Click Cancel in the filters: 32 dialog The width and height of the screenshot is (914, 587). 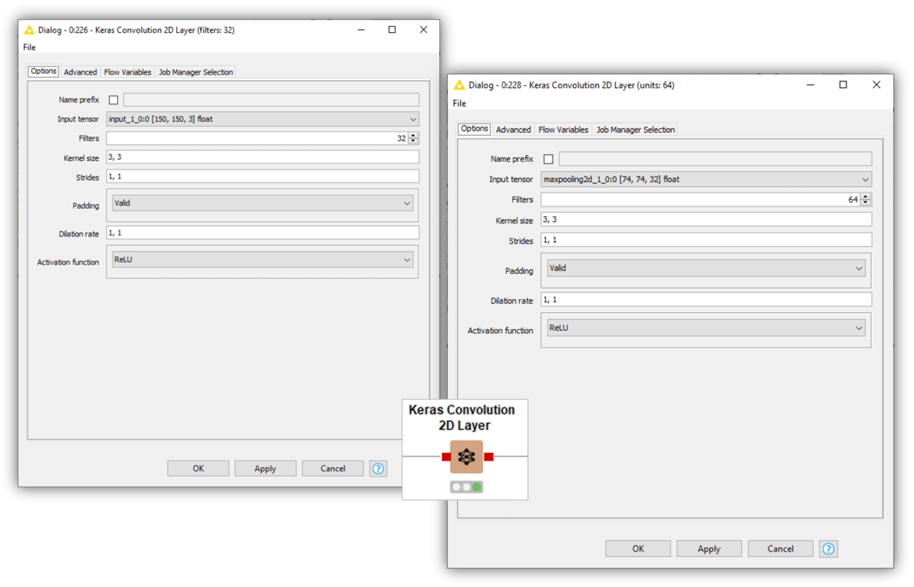pyautogui.click(x=333, y=469)
